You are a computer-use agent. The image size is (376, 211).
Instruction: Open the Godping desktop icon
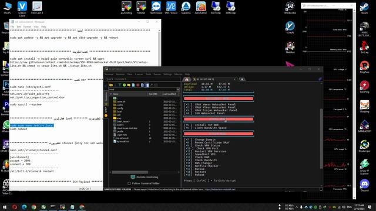[x=364, y=107]
